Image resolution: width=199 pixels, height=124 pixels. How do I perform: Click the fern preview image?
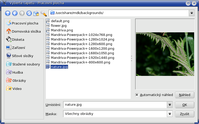click(165, 54)
